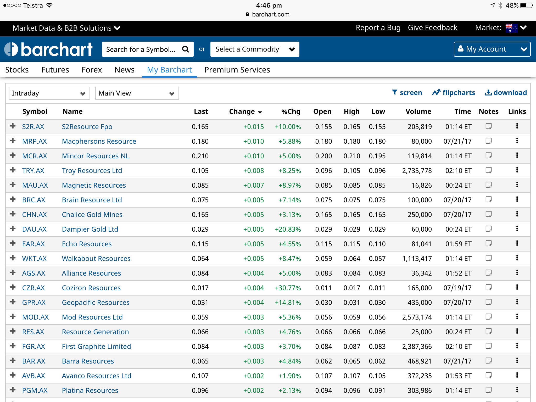
Task: Open notes icon for AGS.AX row
Action: pos(488,273)
